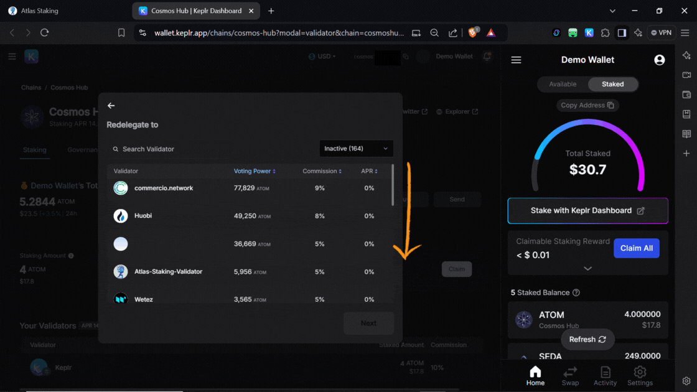The height and width of the screenshot is (392, 697).
Task: Click the Brave Shields lion icon
Action: tap(473, 33)
